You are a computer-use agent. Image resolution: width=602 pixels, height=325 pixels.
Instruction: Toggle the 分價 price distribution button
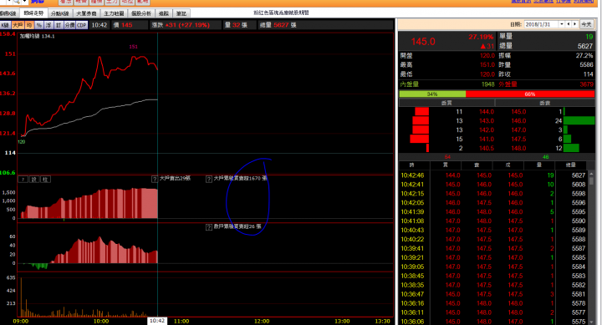[x=69, y=25]
